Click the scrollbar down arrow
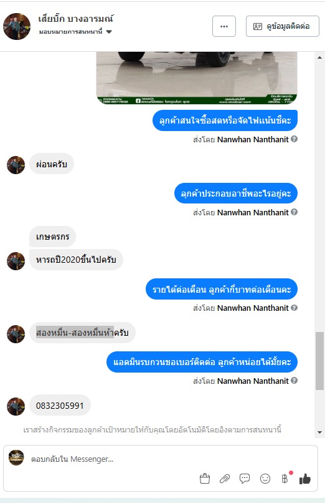 pyautogui.click(x=319, y=432)
